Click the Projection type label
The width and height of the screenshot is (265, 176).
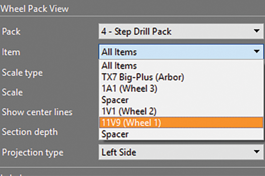32,153
